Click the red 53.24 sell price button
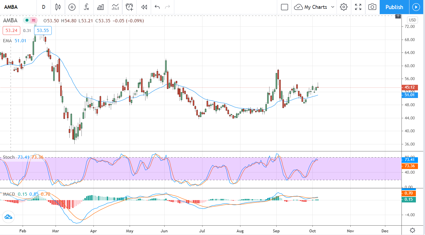Viewport: 425px width, 235px height. [11, 31]
